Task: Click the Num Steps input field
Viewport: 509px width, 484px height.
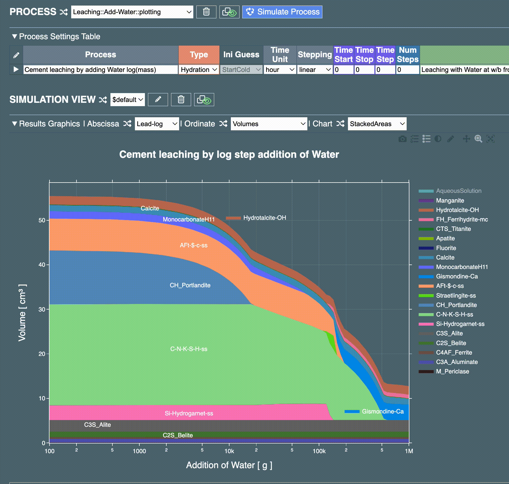Action: [x=407, y=70]
